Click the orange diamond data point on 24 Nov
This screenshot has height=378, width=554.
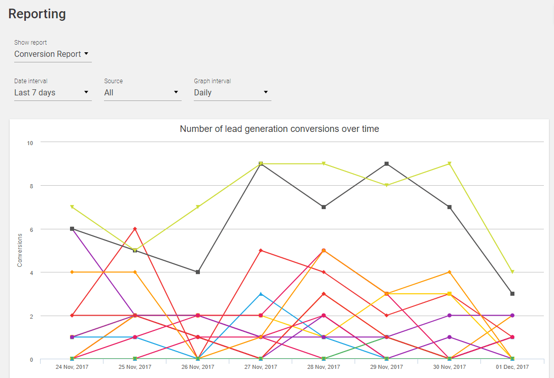[x=72, y=272]
